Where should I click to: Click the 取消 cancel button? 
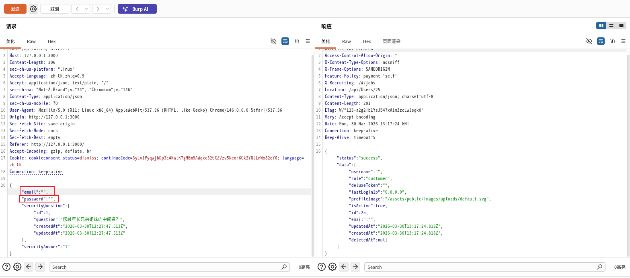pos(55,9)
